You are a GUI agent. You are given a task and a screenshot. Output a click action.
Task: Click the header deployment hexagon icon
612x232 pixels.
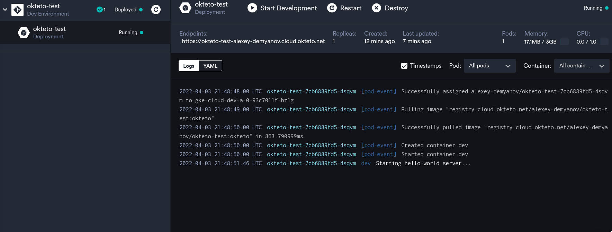185,8
